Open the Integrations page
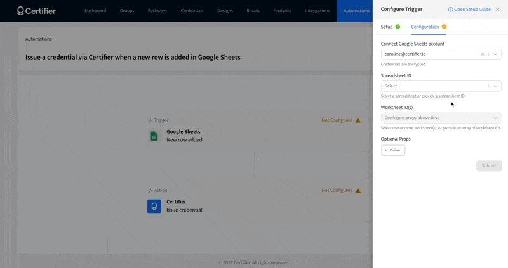Image resolution: width=508 pixels, height=268 pixels. 317,11
